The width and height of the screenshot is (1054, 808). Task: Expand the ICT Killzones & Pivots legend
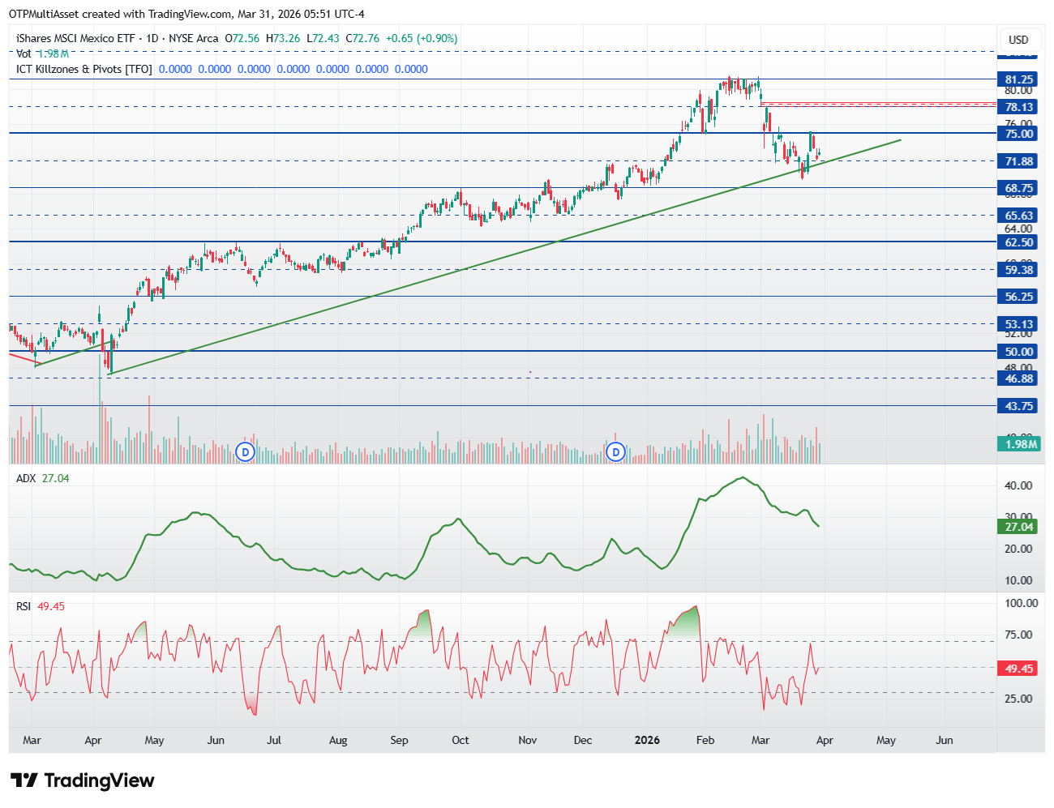[84, 69]
